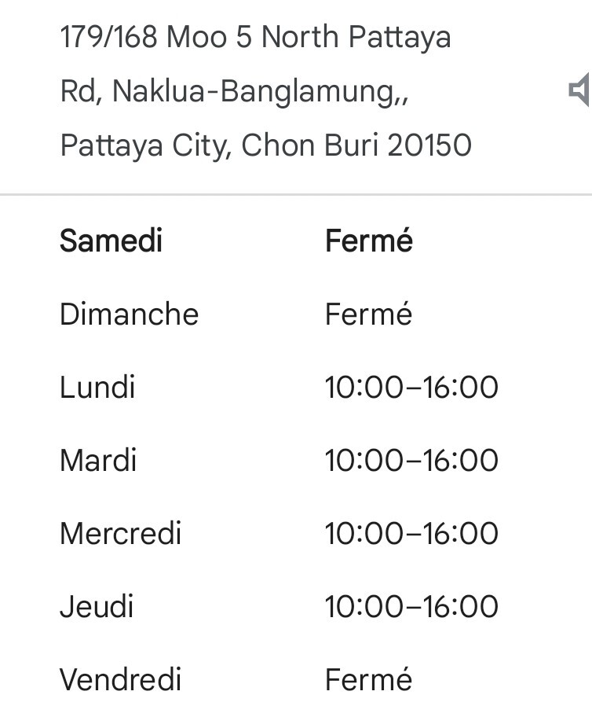Select the Vendredi row label
Viewport: 592px width, 717px height.
[120, 680]
